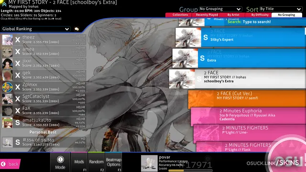This screenshot has height=172, width=306.
Task: Click theez's score 2,355,739 text
Action: coord(41,42)
